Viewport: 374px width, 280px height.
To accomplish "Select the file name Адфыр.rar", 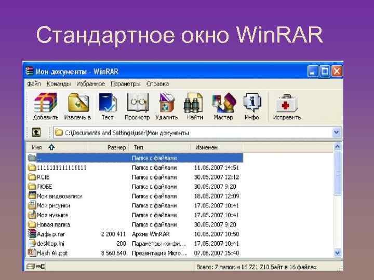I will coord(51,234).
